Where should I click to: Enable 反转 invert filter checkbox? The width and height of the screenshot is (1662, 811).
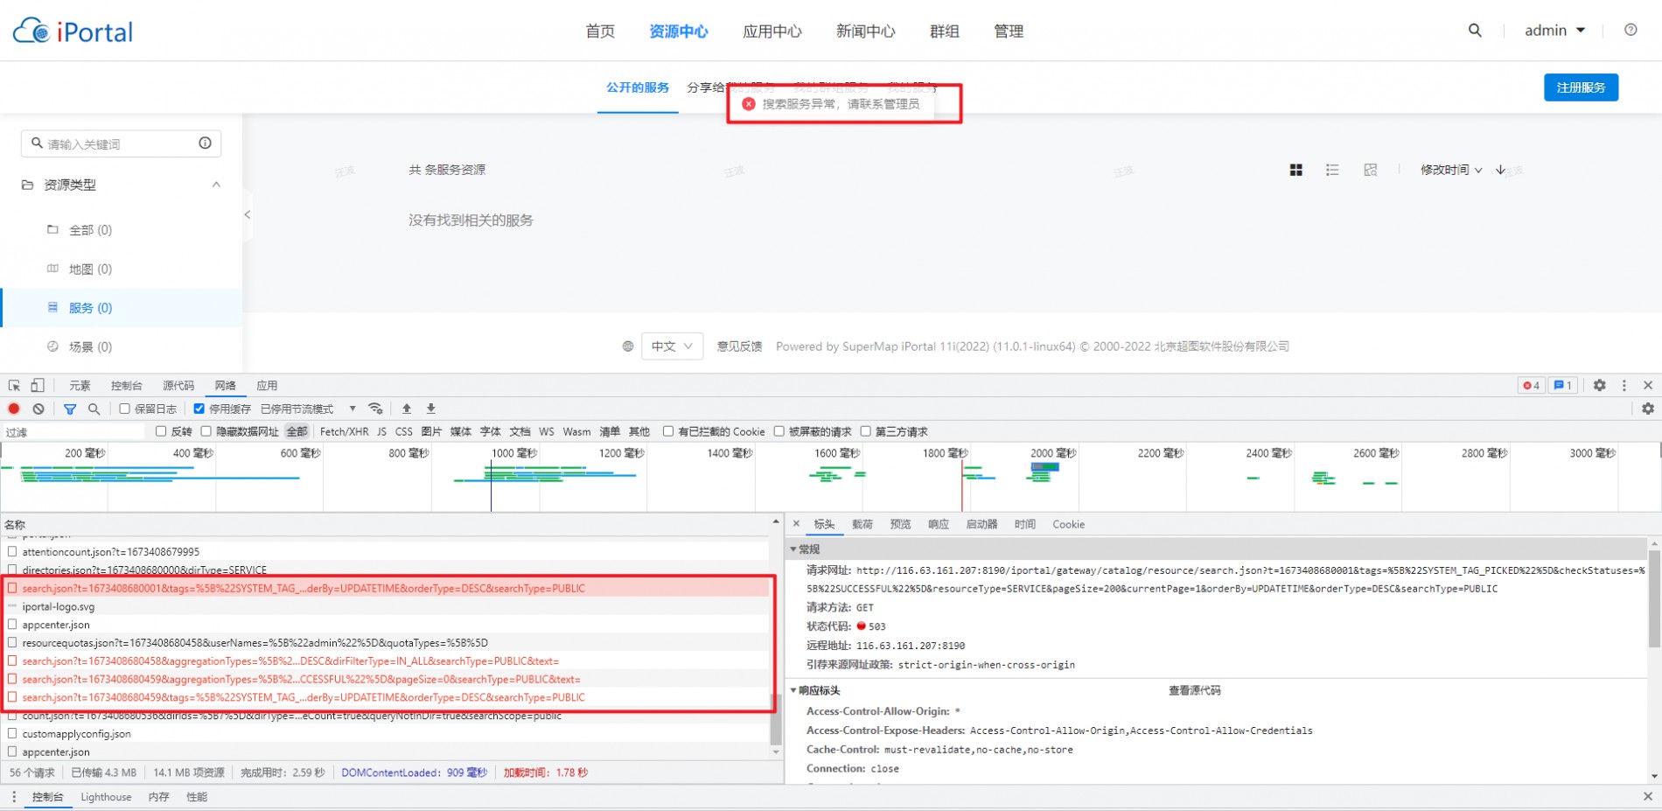pyautogui.click(x=161, y=431)
